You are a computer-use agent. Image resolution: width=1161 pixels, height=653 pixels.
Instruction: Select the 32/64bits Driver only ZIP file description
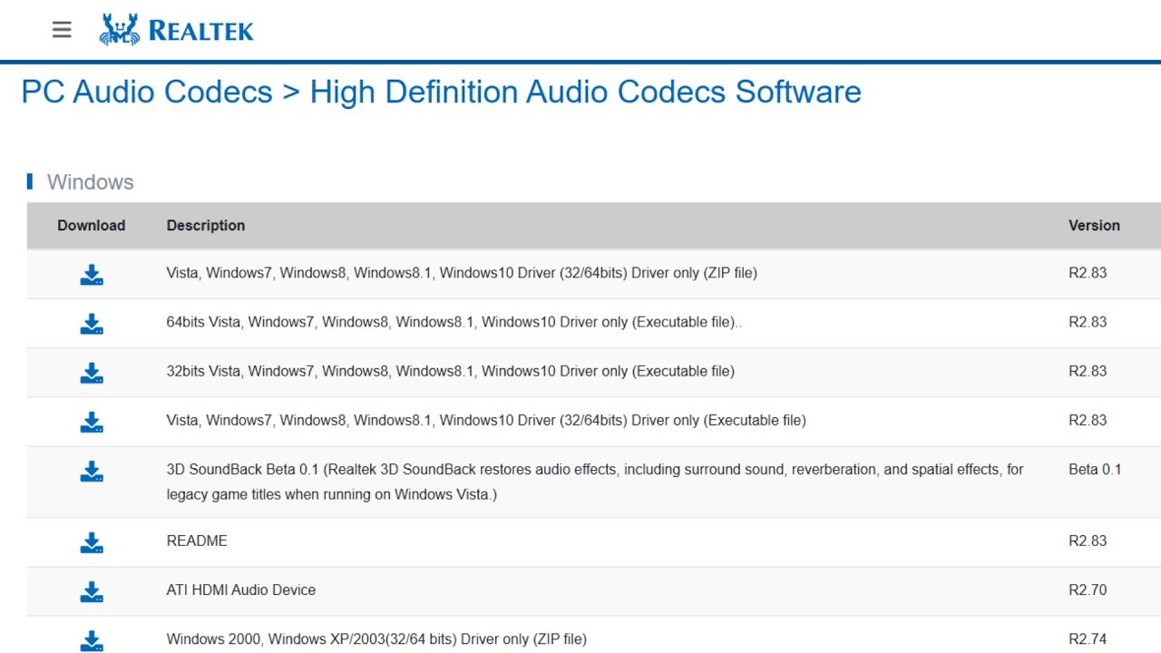(x=462, y=273)
